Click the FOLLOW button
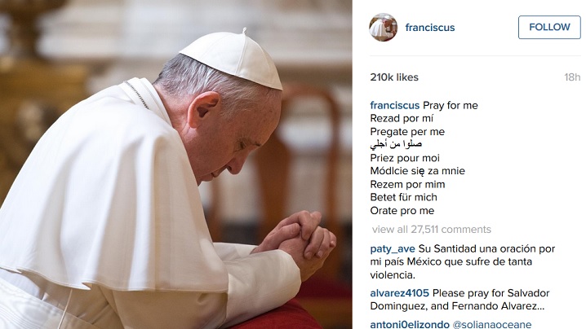The image size is (586, 329). [x=549, y=27]
